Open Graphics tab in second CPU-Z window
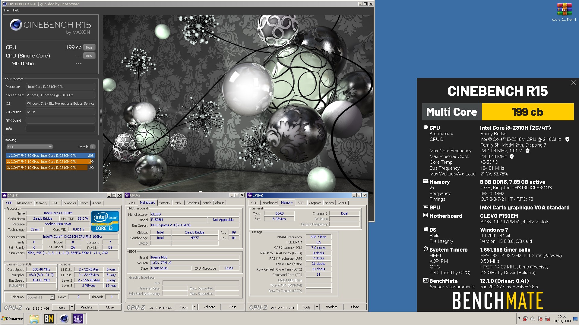 tap(193, 203)
